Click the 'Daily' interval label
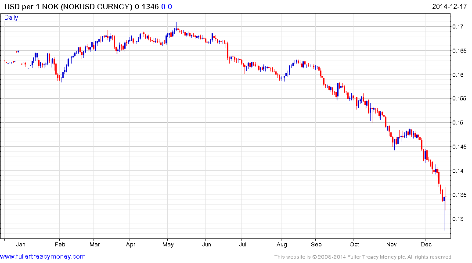This screenshot has width=472, height=263. click(x=11, y=18)
